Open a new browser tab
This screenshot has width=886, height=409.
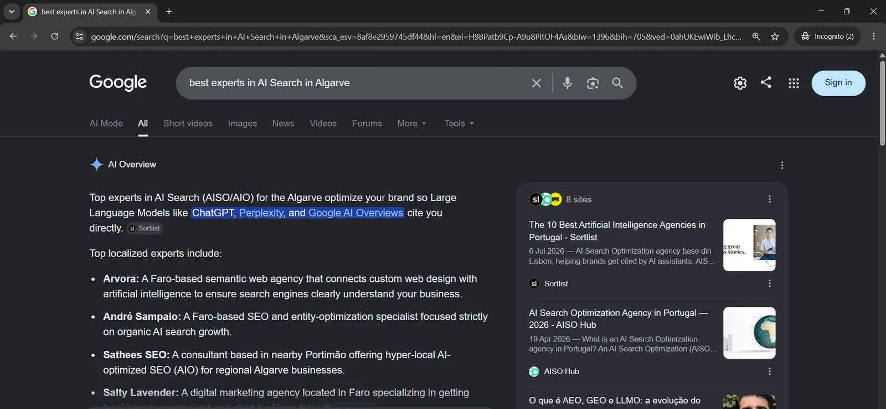(169, 12)
